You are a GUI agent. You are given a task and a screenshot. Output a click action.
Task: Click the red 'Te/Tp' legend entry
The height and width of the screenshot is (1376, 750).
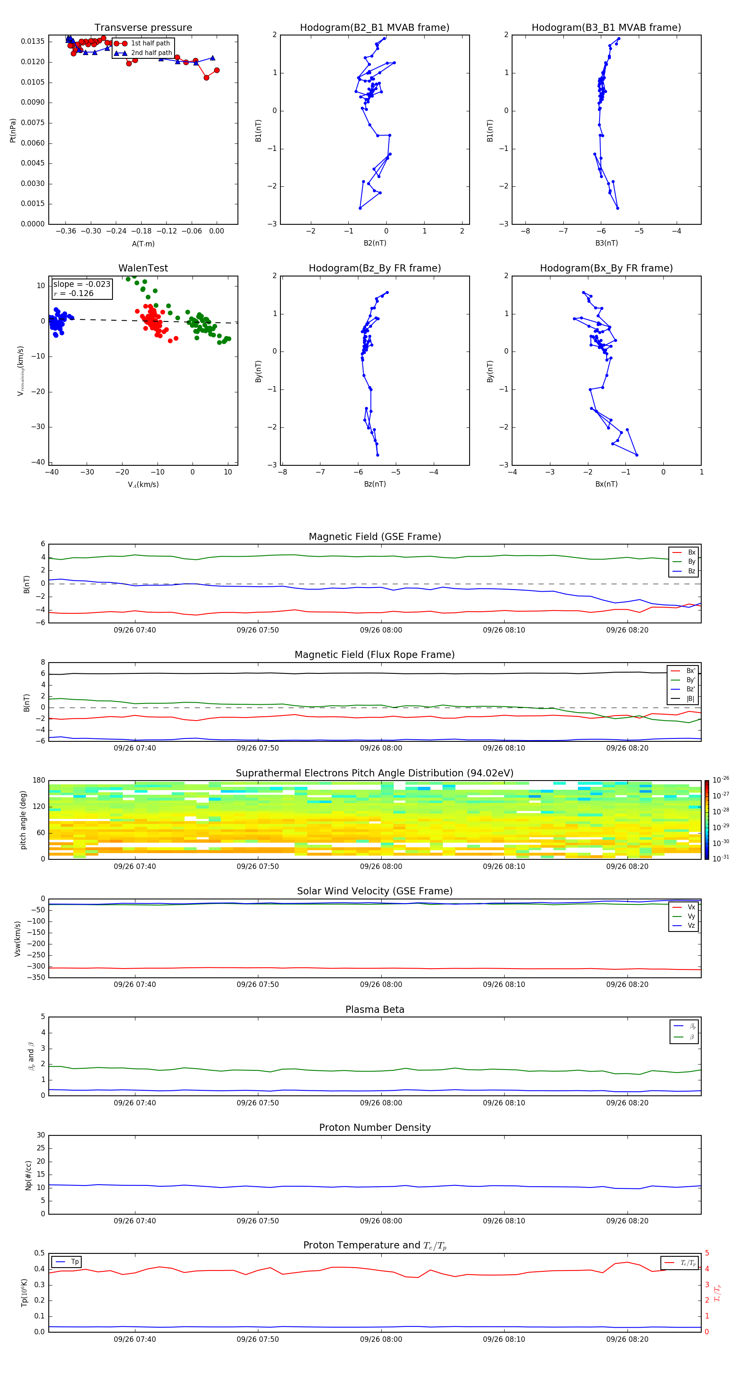pyautogui.click(x=680, y=1263)
